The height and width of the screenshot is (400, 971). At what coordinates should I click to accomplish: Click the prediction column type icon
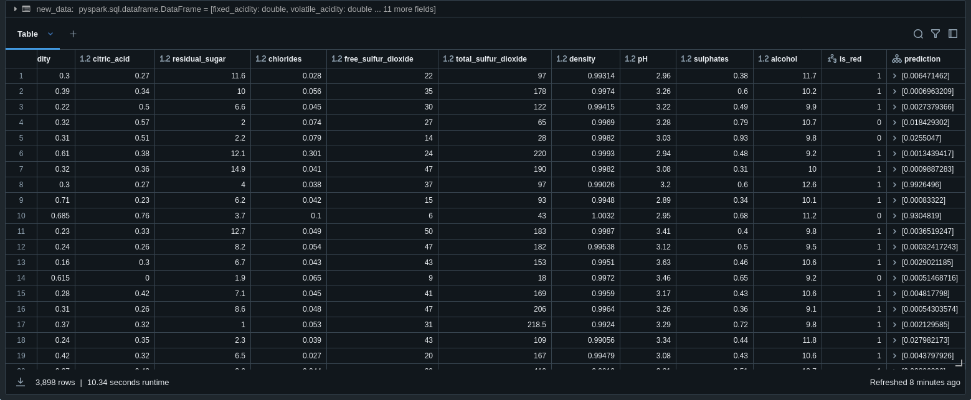point(896,59)
